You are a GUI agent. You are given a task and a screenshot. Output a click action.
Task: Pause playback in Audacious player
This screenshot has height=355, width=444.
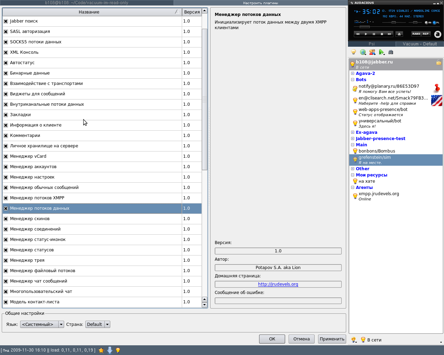pyautogui.click(x=374, y=34)
